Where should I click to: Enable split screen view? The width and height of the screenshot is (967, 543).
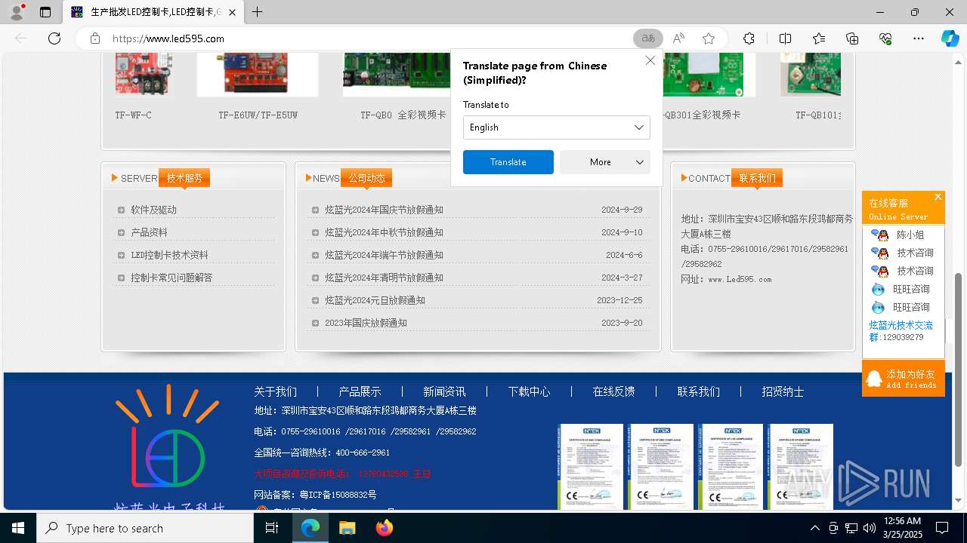785,38
